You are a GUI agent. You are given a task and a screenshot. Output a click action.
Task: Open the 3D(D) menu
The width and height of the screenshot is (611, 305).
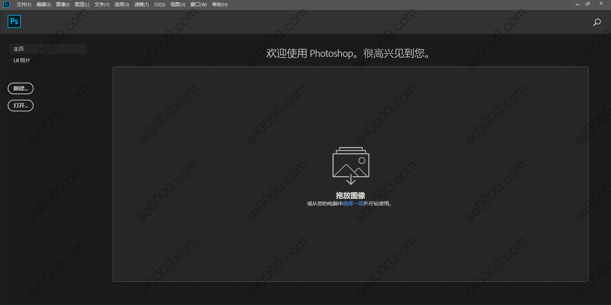(160, 5)
